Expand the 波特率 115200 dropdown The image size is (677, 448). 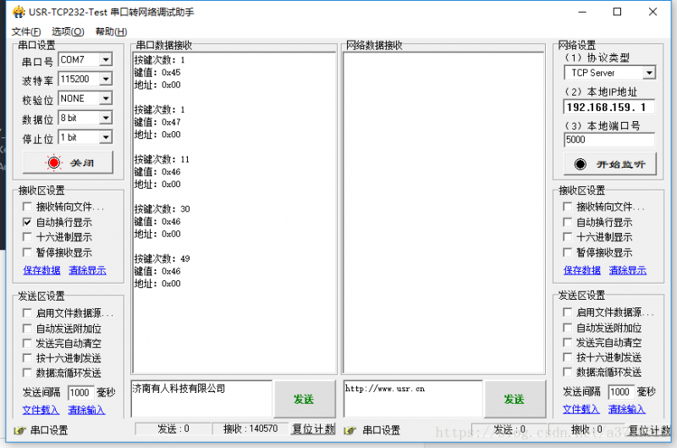coord(106,79)
